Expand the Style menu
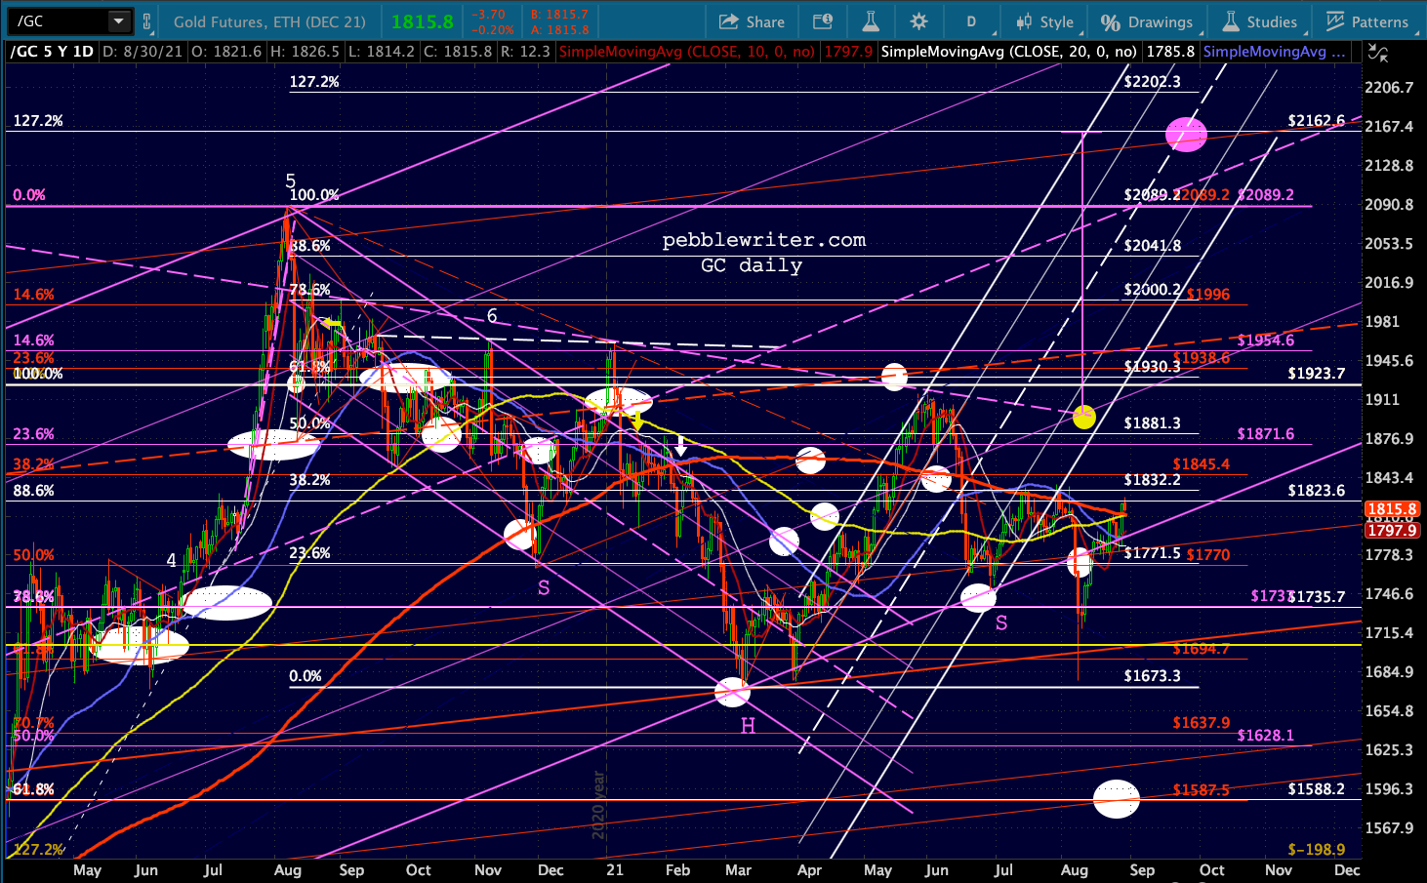This screenshot has width=1427, height=883. (x=1044, y=21)
